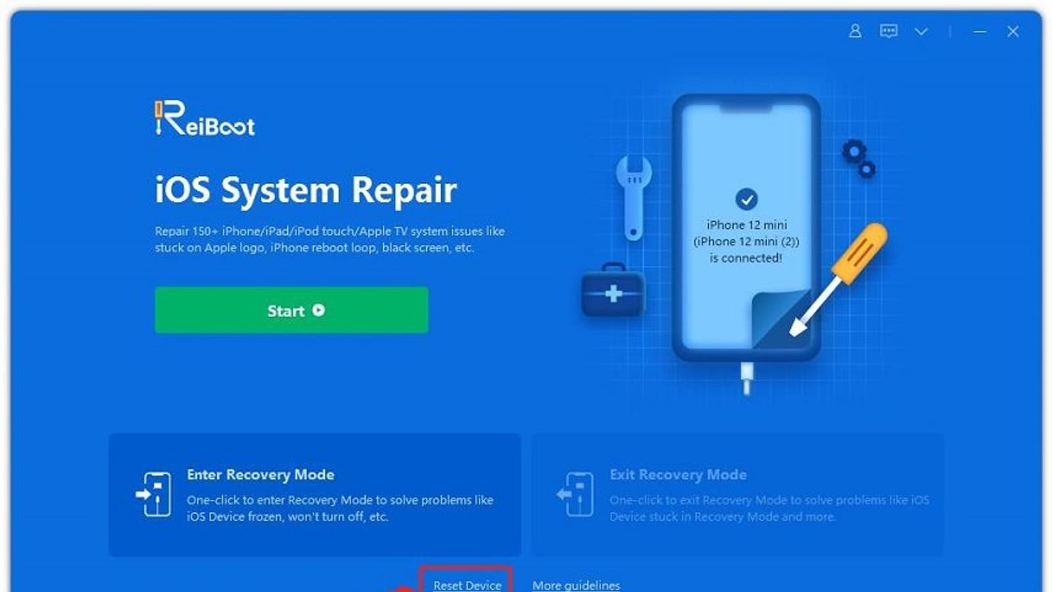Click the Exit Recovery Mode phone icon
The image size is (1052, 592).
[x=575, y=494]
